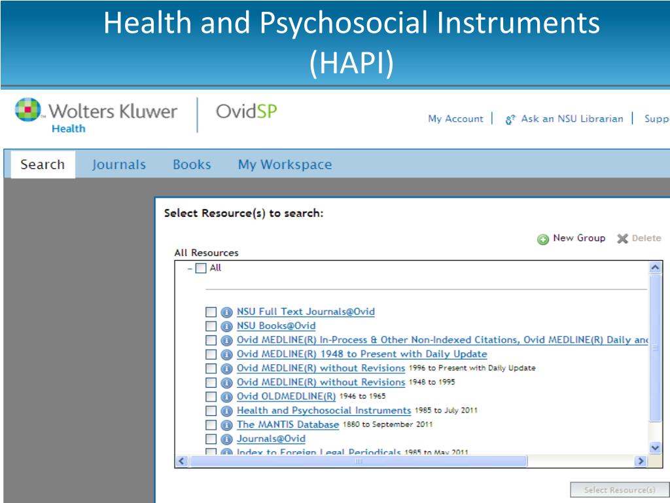The width and height of the screenshot is (670, 503).
Task: Open Health and Psychosocial Instruments link
Action: click(324, 411)
